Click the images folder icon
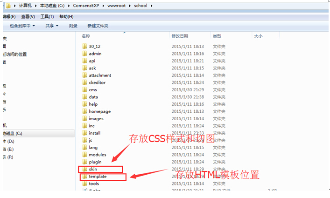Image resolution: width=330 pixels, height=198 pixels. [x=84, y=118]
